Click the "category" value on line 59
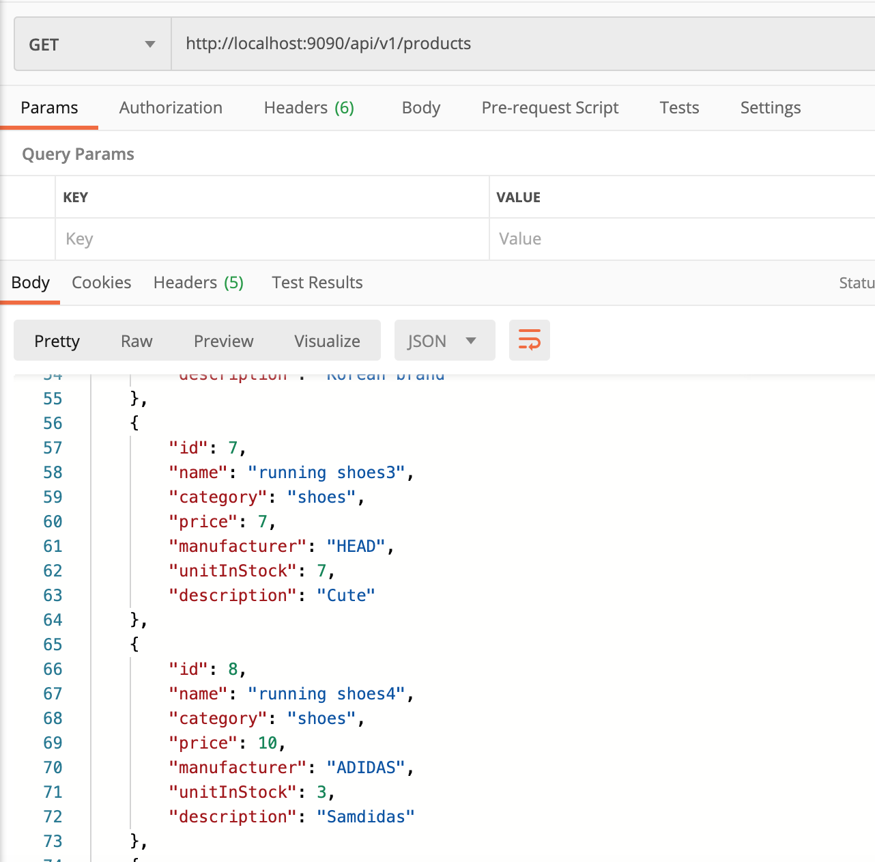The width and height of the screenshot is (875, 862). click(321, 497)
